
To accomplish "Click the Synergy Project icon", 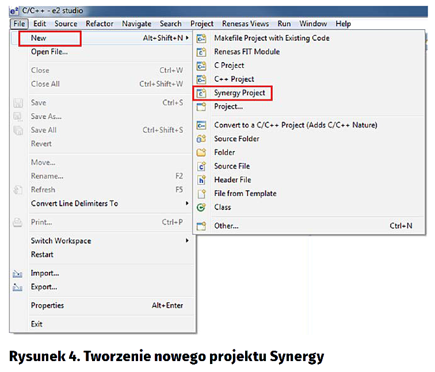I will coord(201,93).
